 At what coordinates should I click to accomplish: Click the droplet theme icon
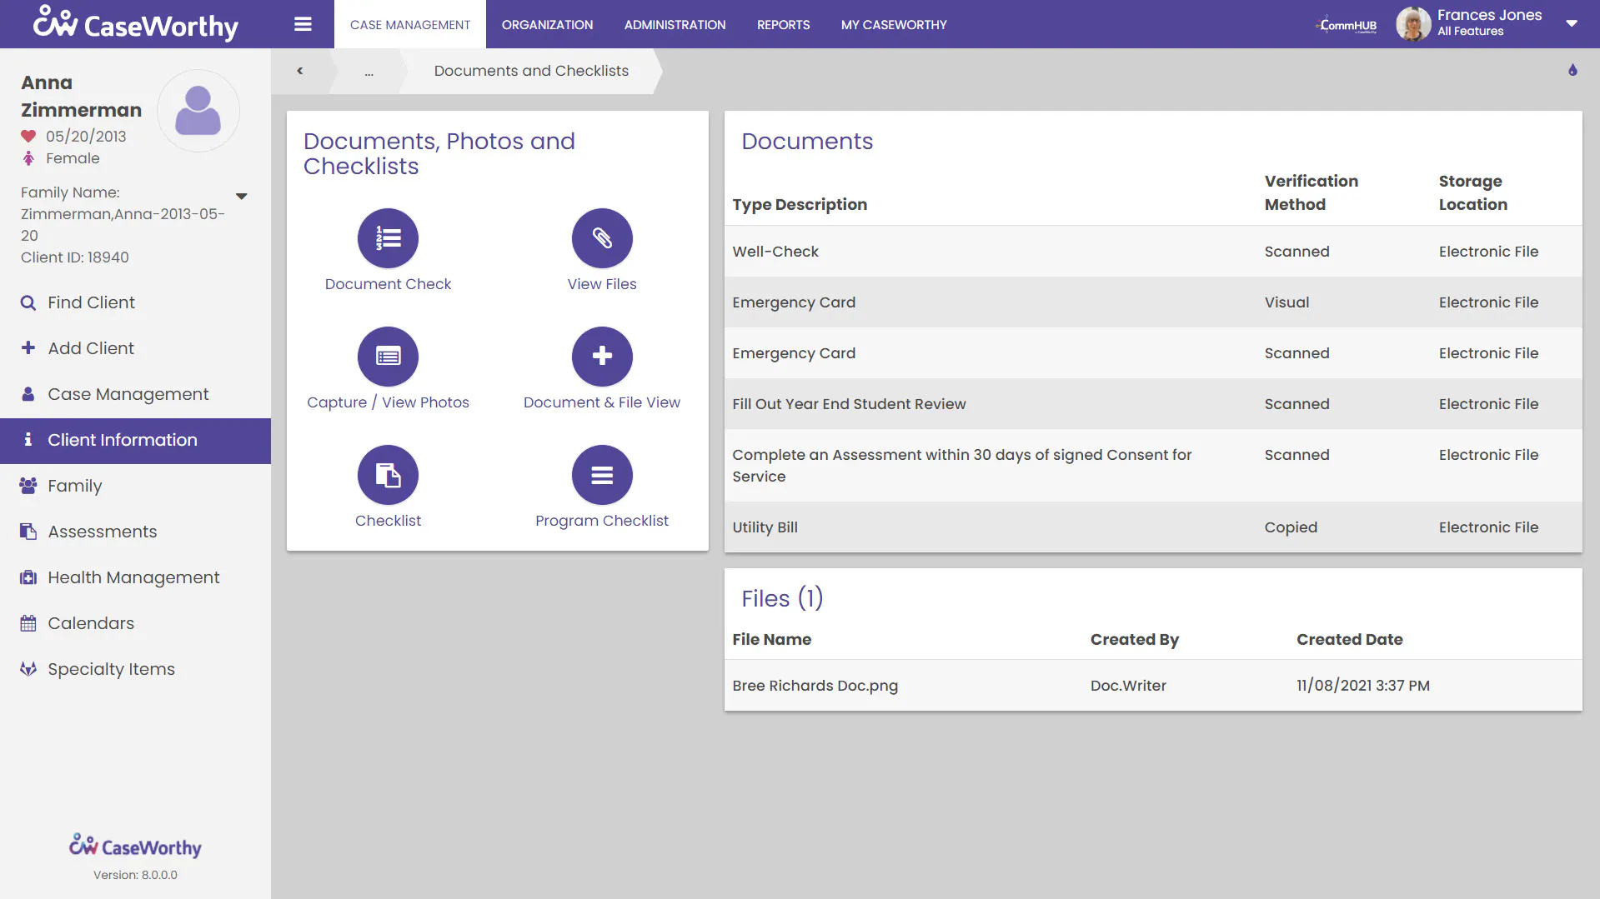coord(1572,70)
